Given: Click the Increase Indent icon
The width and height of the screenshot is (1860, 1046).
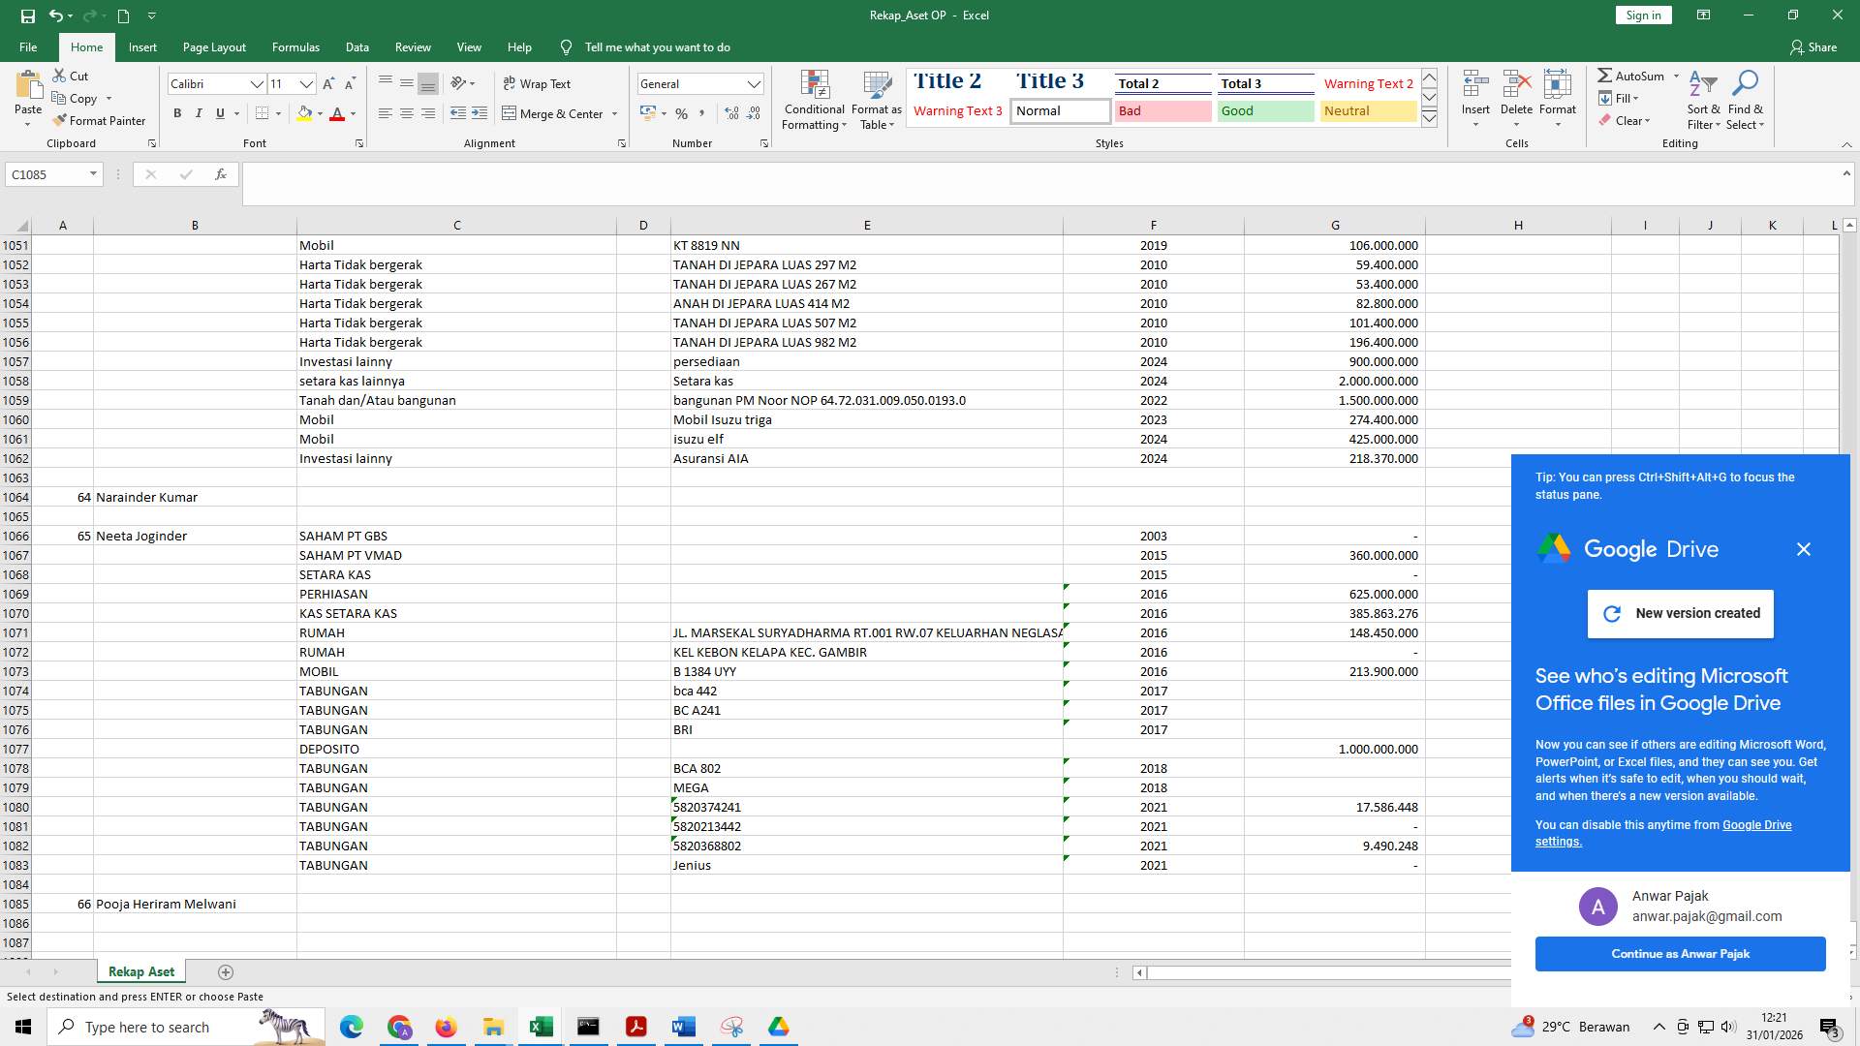Looking at the screenshot, I should tap(479, 113).
